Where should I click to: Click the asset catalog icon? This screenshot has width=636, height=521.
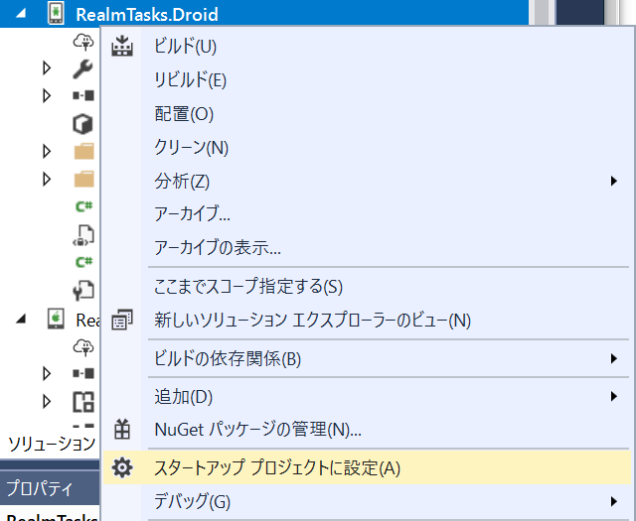[x=83, y=402]
